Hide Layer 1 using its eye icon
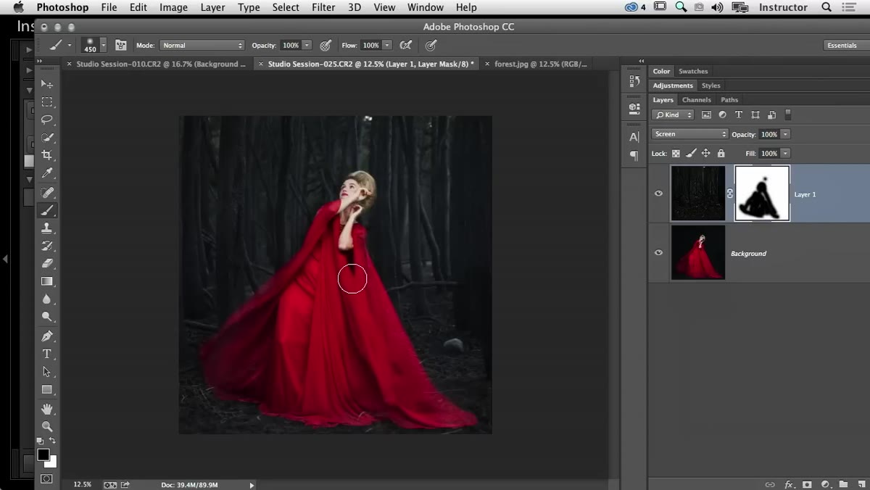Viewport: 870px width, 490px height. pos(658,194)
